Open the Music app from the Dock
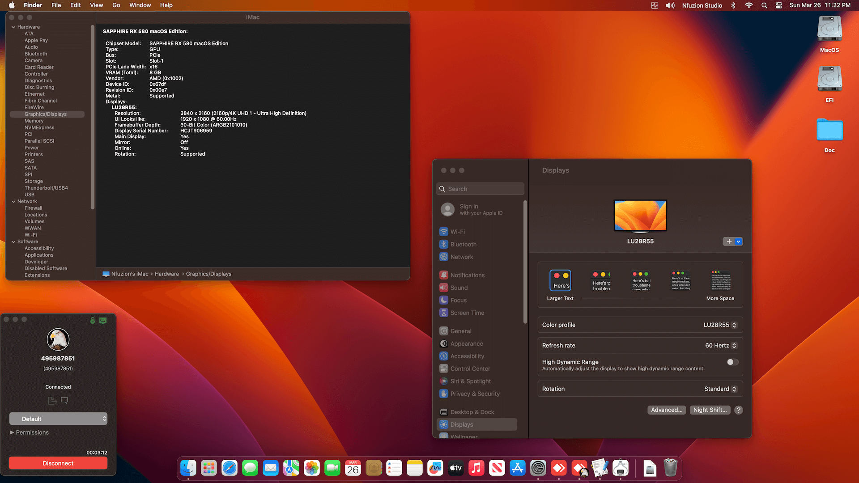 click(x=476, y=468)
